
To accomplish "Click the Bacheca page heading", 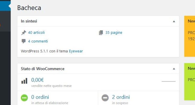I will tap(29, 8).
